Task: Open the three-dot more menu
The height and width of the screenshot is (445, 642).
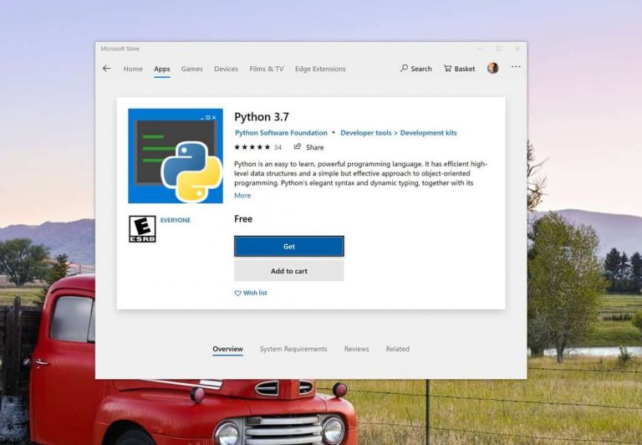Action: click(x=516, y=66)
